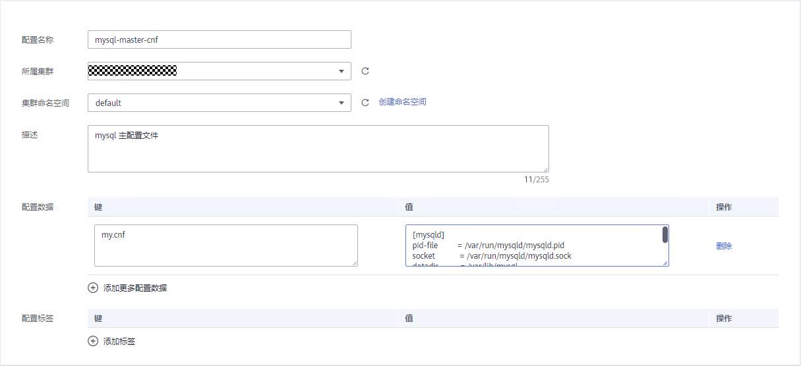Refresh the 集群命名空间 namespace list

tap(365, 103)
